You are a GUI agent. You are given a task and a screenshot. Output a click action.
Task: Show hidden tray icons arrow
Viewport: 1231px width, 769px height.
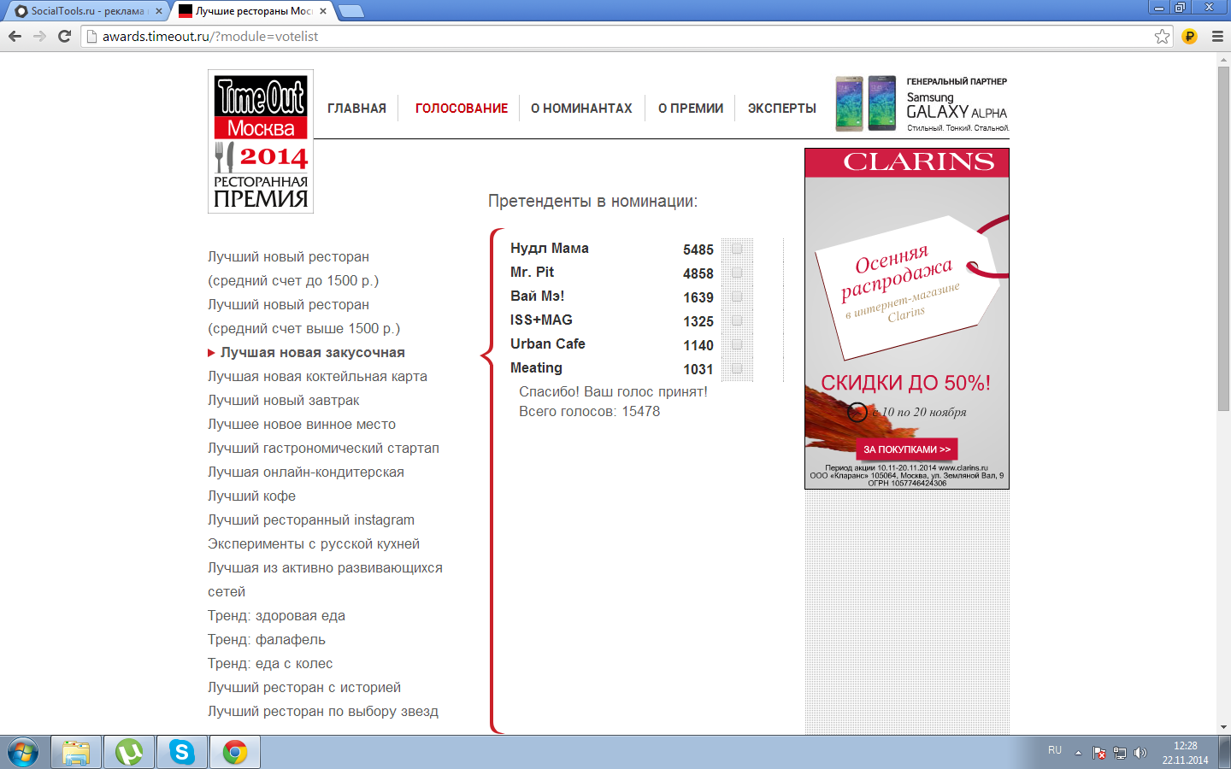click(1078, 753)
